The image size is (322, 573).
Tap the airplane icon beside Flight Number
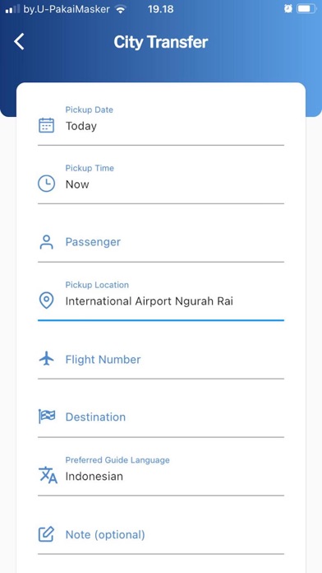point(46,358)
